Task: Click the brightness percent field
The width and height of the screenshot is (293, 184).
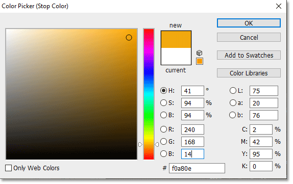Action: [192, 115]
